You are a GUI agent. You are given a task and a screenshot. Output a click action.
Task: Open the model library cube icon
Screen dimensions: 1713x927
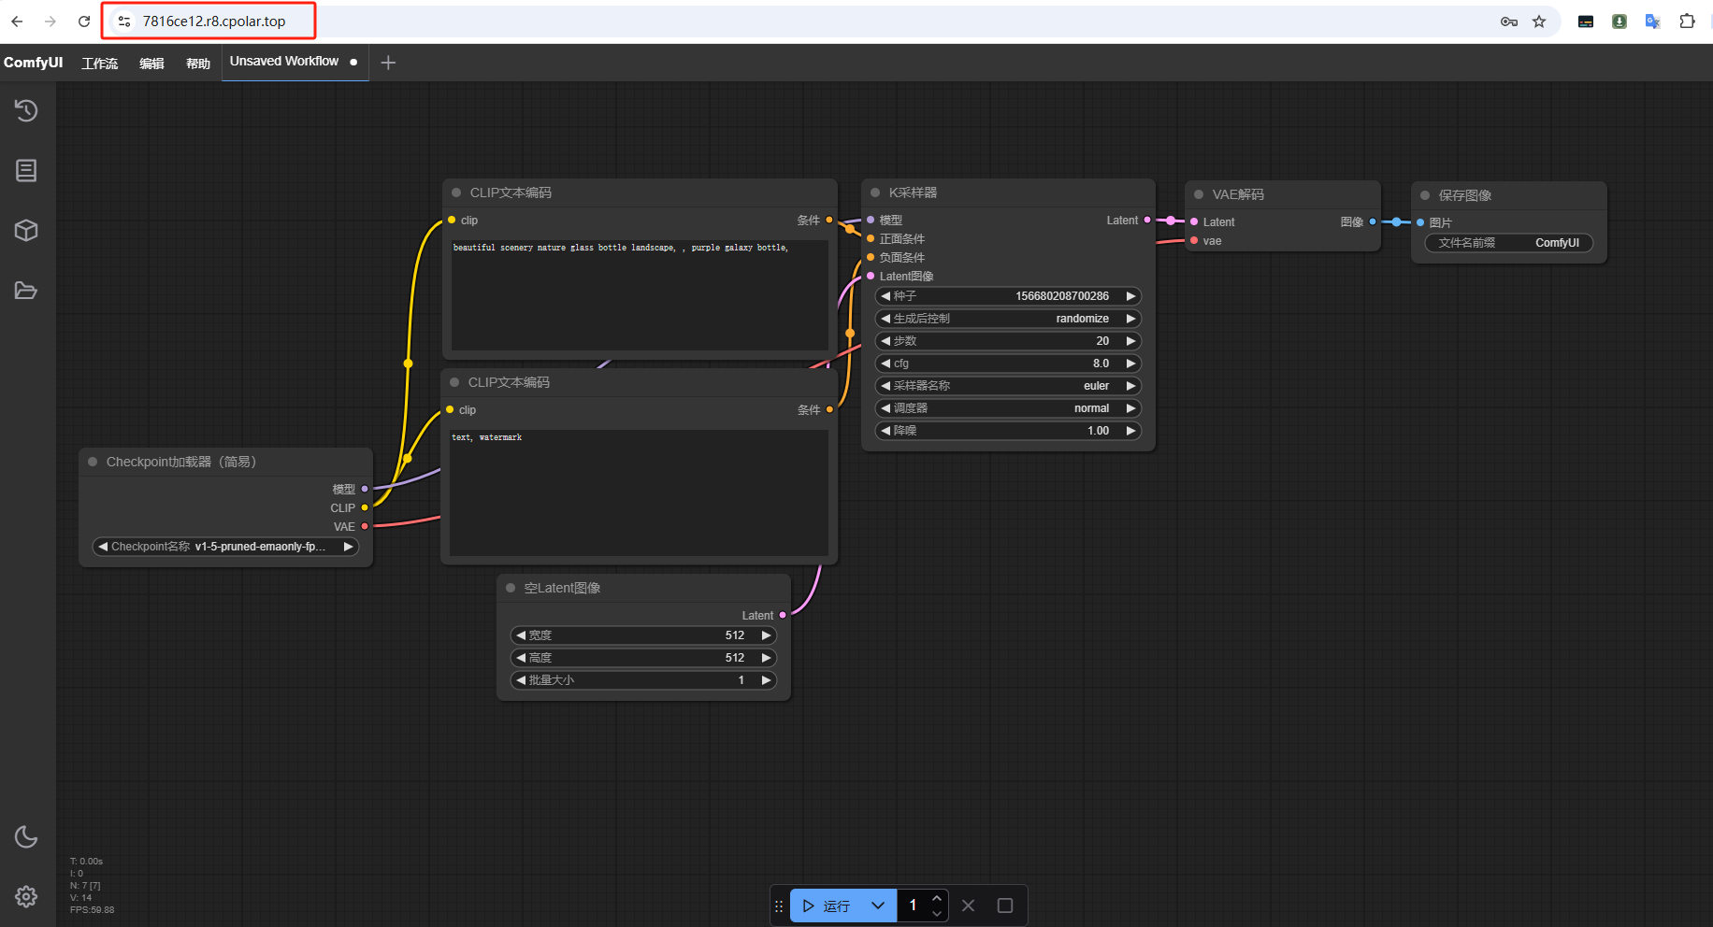(x=26, y=231)
